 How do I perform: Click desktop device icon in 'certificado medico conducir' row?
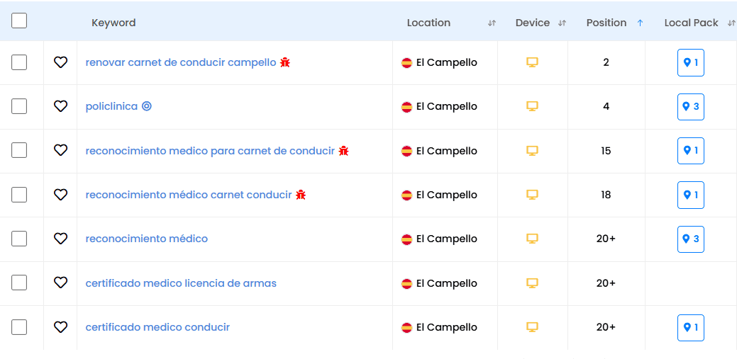532,327
